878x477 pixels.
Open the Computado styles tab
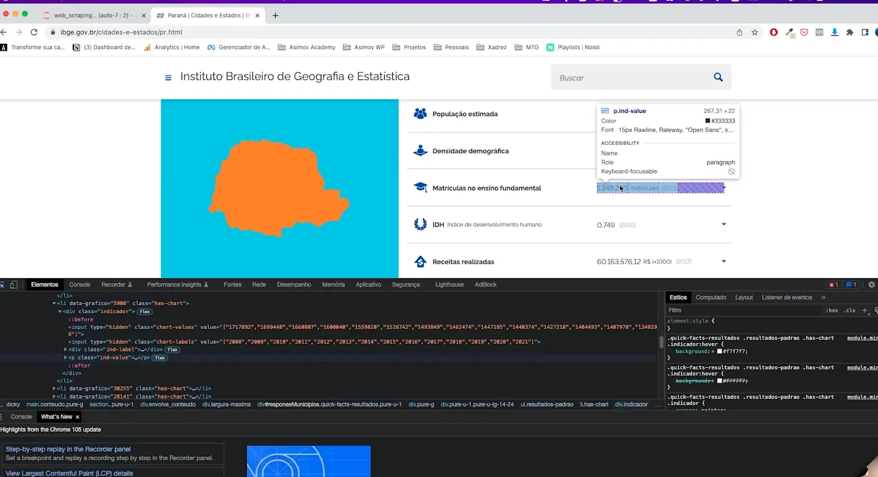[711, 298]
